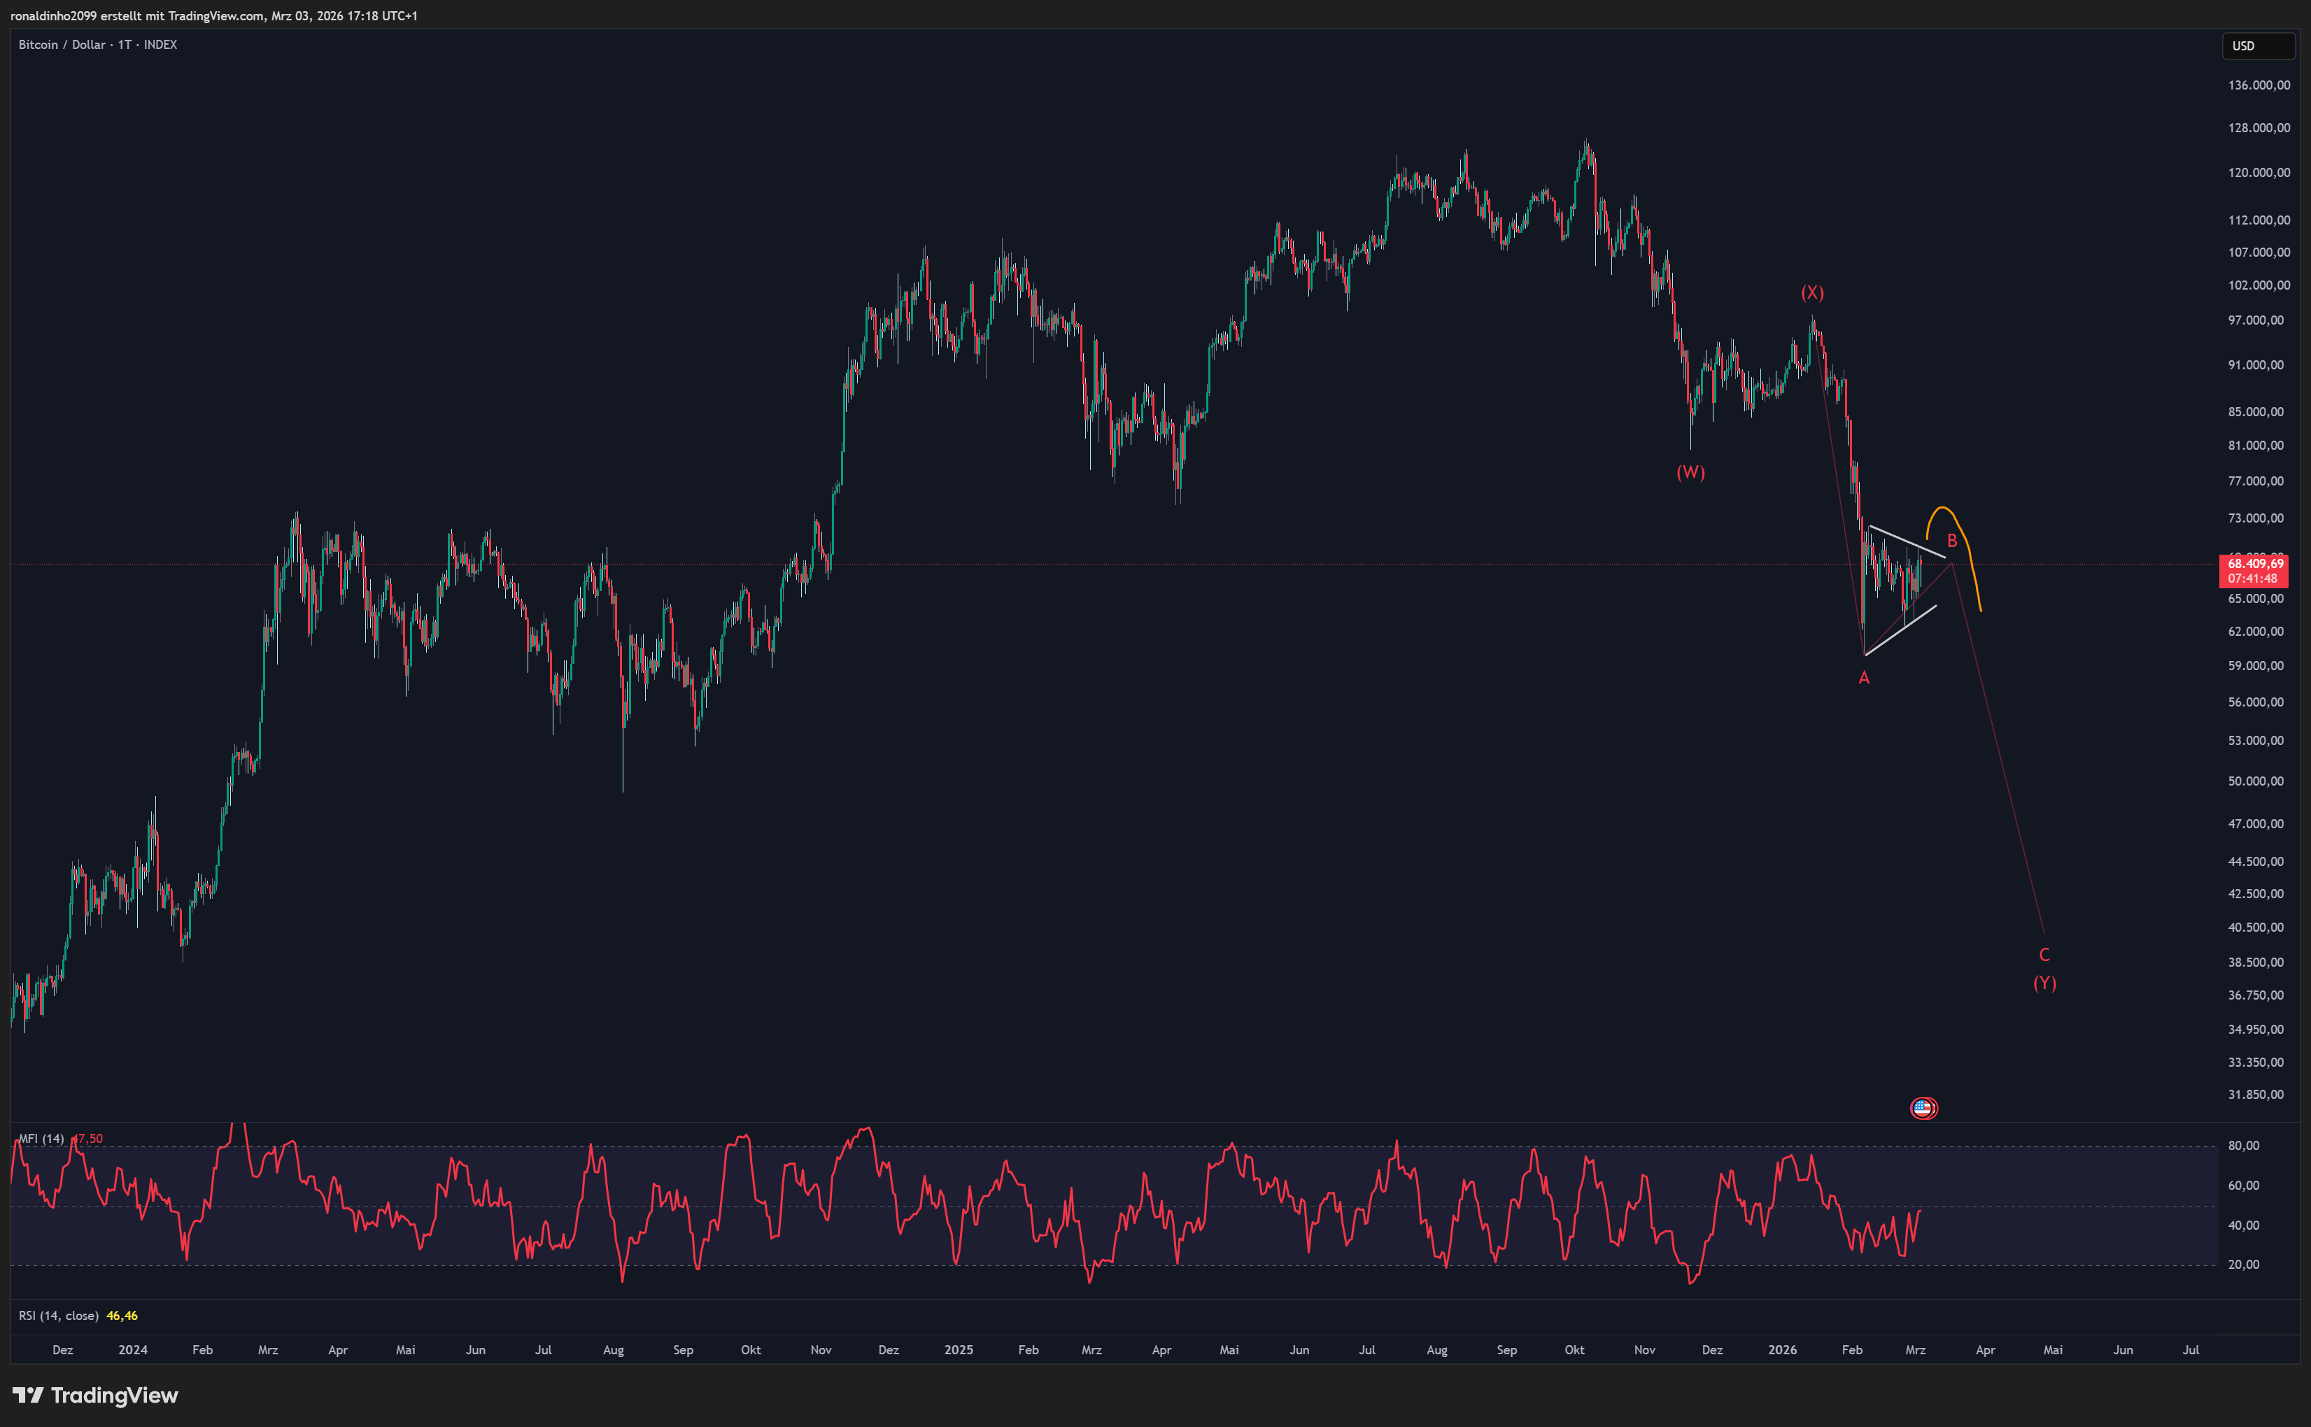Click the 20,00 level on MFI scale
The height and width of the screenshot is (1427, 2311).
2243,1264
